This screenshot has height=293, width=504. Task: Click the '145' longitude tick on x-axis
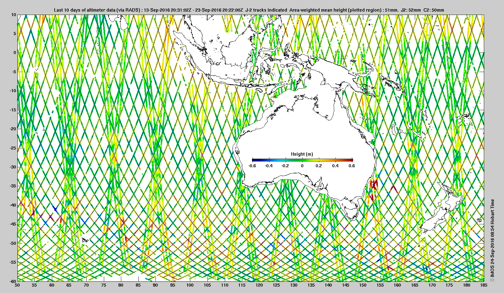345,285
